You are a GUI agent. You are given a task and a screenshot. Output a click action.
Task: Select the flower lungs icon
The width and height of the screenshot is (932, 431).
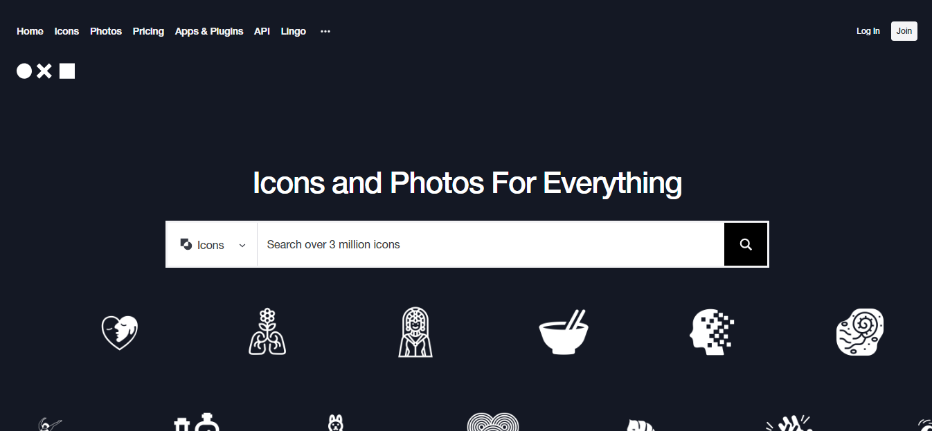pos(267,332)
